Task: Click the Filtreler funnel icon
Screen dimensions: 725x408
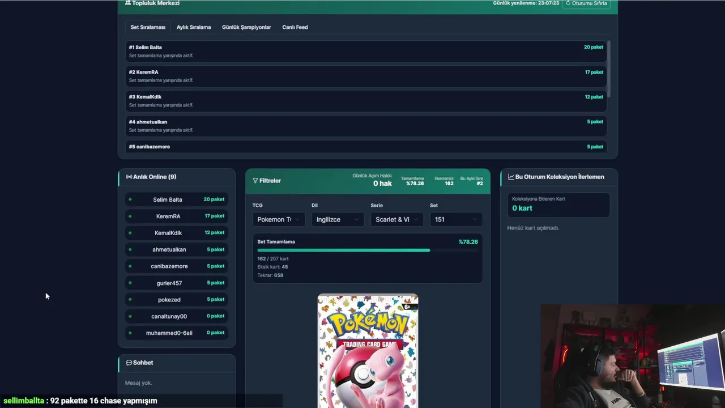Action: 255,181
